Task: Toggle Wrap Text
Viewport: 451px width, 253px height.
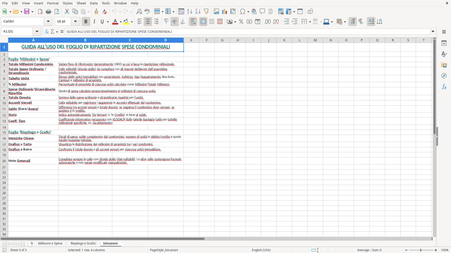Action: tap(193, 22)
